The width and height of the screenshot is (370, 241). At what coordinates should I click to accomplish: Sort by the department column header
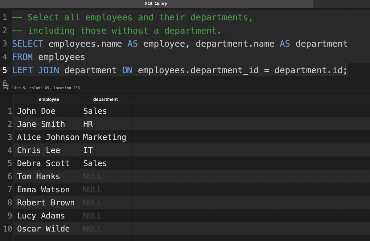point(105,99)
